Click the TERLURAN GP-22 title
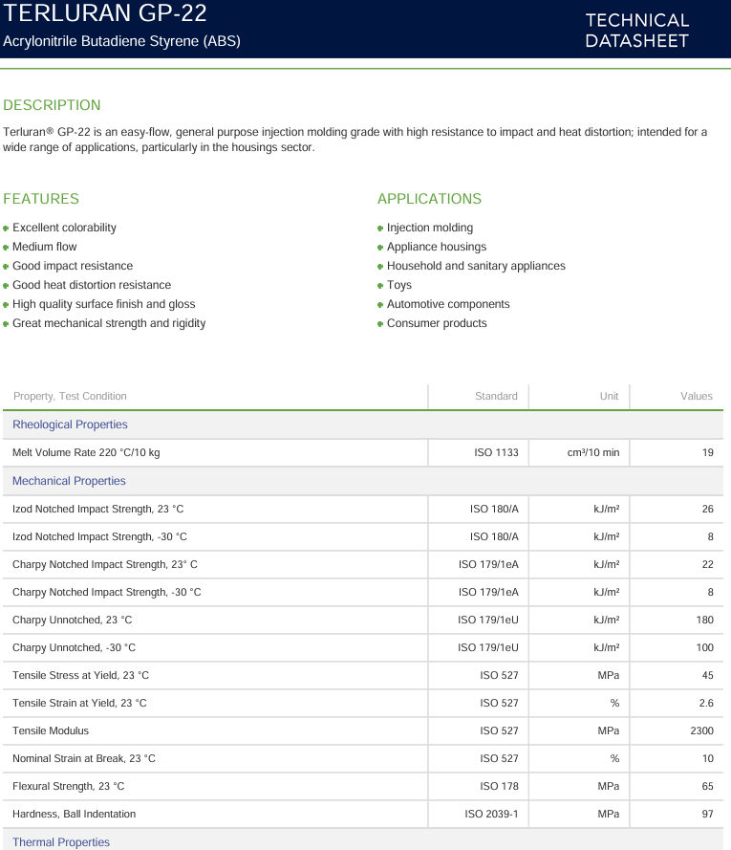This screenshot has height=850, width=731. pos(105,13)
